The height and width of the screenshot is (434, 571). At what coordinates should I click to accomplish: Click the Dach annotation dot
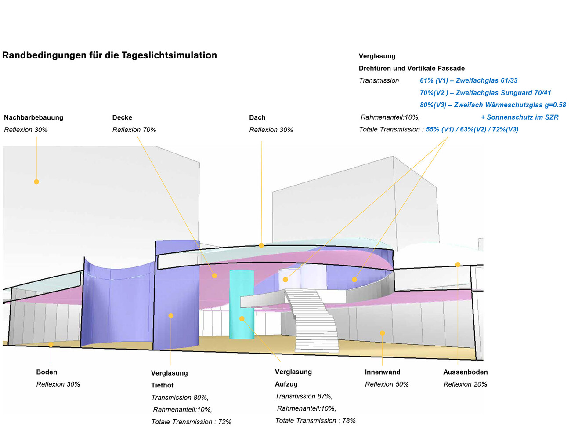click(x=261, y=245)
